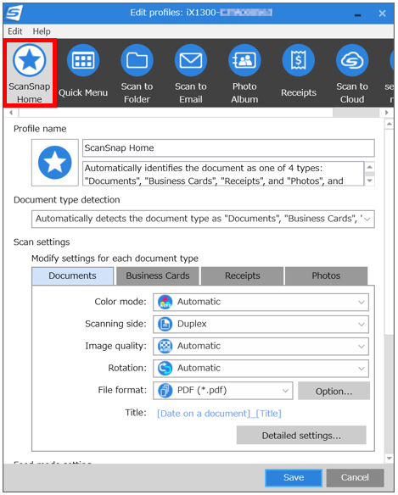Image resolution: width=398 pixels, height=495 pixels.
Task: Cancel editing profiles
Action: click(355, 478)
